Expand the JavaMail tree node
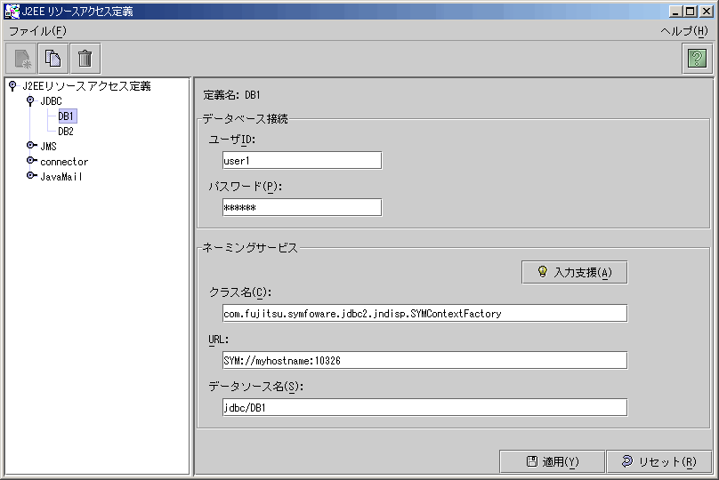 pyautogui.click(x=31, y=175)
